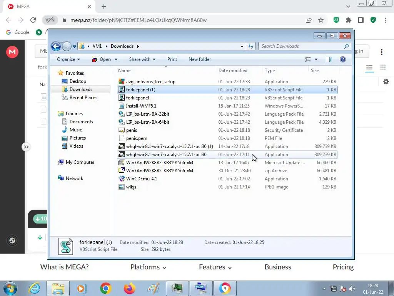Select avg_antivirus_free_setup file icon

tap(122, 82)
